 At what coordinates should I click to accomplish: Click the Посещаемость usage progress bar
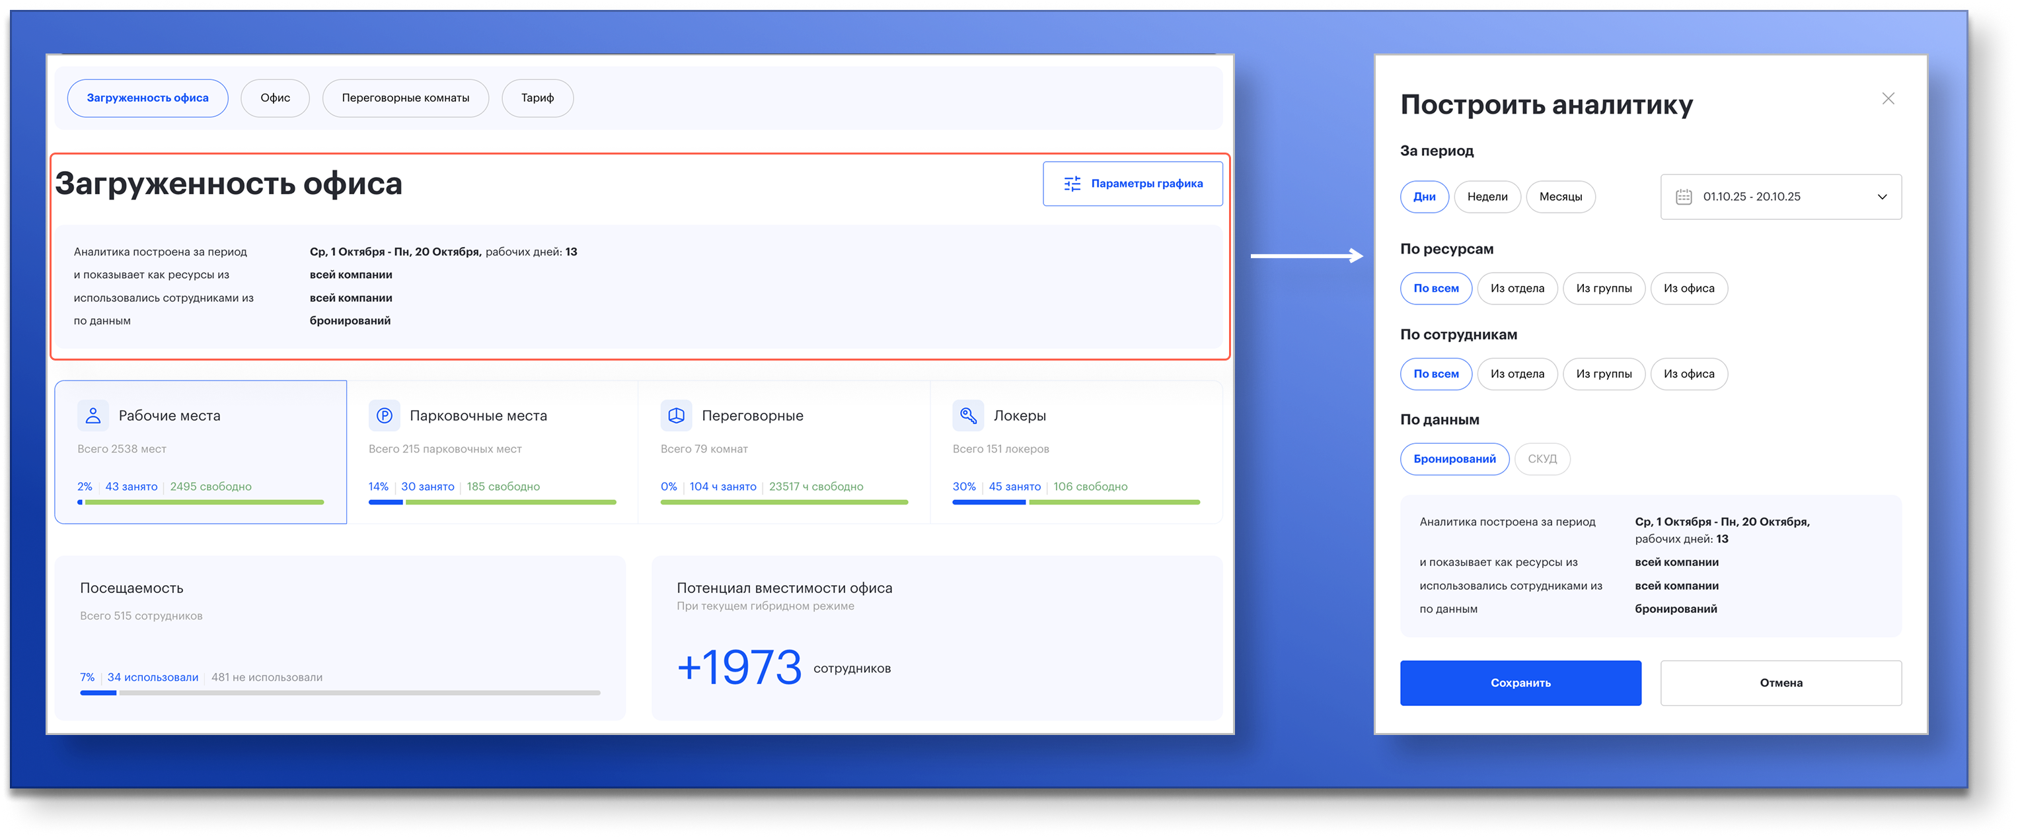tap(340, 692)
